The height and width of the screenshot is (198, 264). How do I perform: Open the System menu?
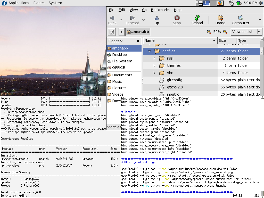(55, 3)
